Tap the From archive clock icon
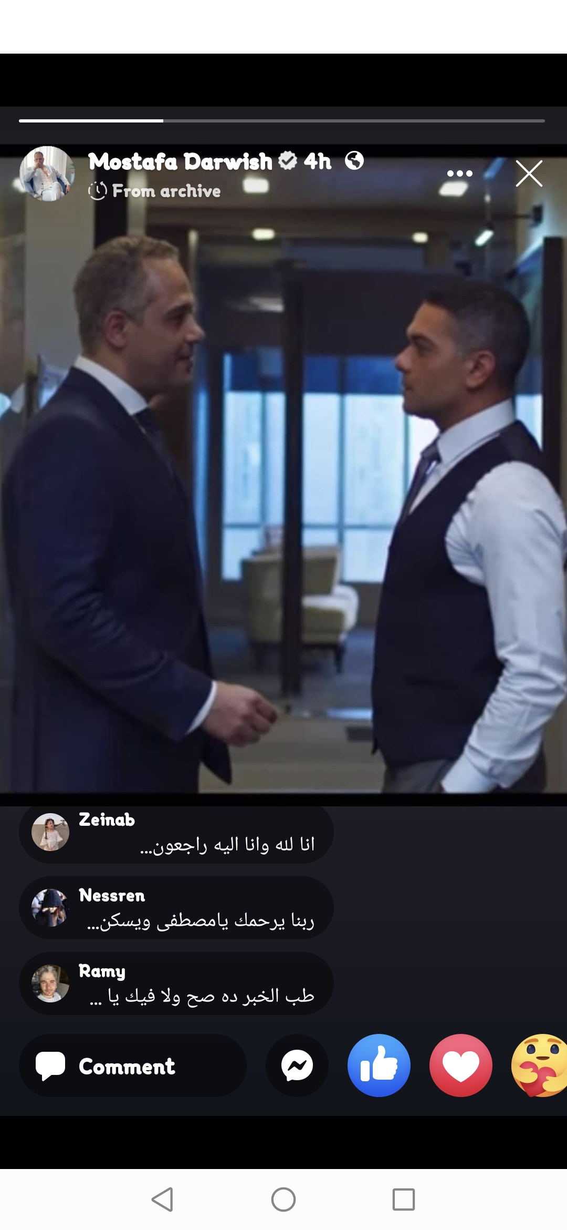567x1230 pixels. 98,190
